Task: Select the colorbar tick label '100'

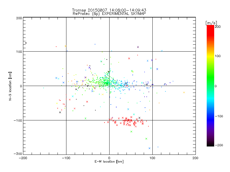Action: pos(218,56)
